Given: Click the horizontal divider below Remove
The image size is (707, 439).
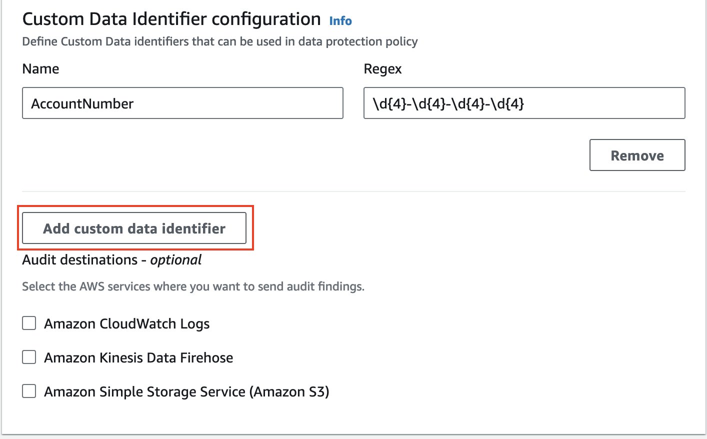Looking at the screenshot, I should (353, 191).
